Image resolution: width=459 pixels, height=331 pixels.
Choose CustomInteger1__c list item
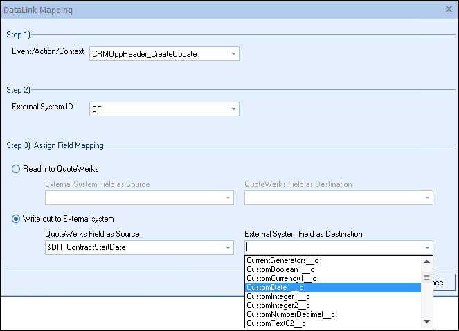[x=278, y=296]
